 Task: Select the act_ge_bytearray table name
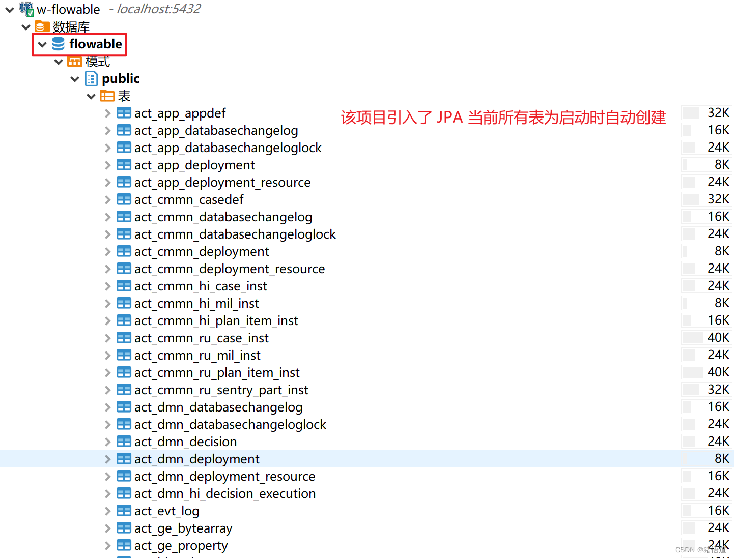tap(183, 528)
